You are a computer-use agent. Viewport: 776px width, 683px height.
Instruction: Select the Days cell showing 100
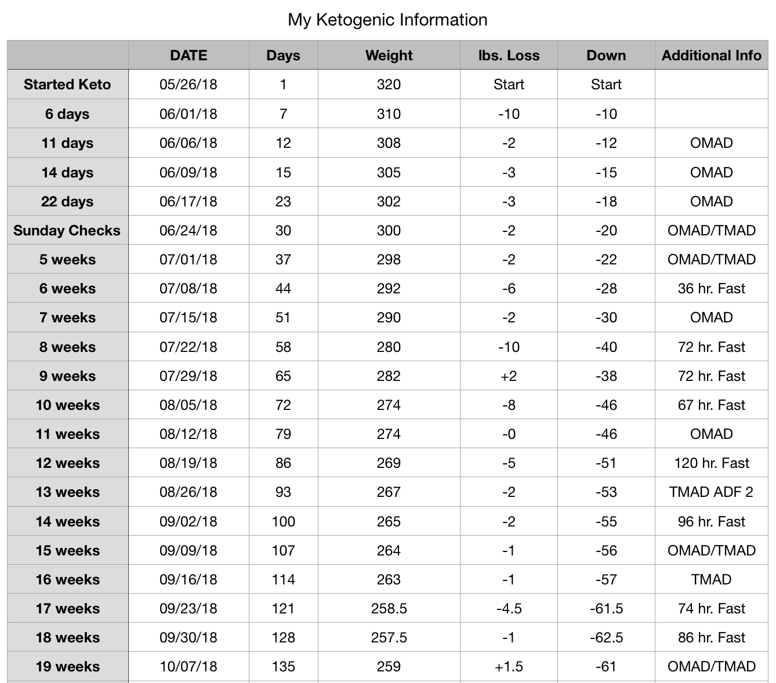283,521
